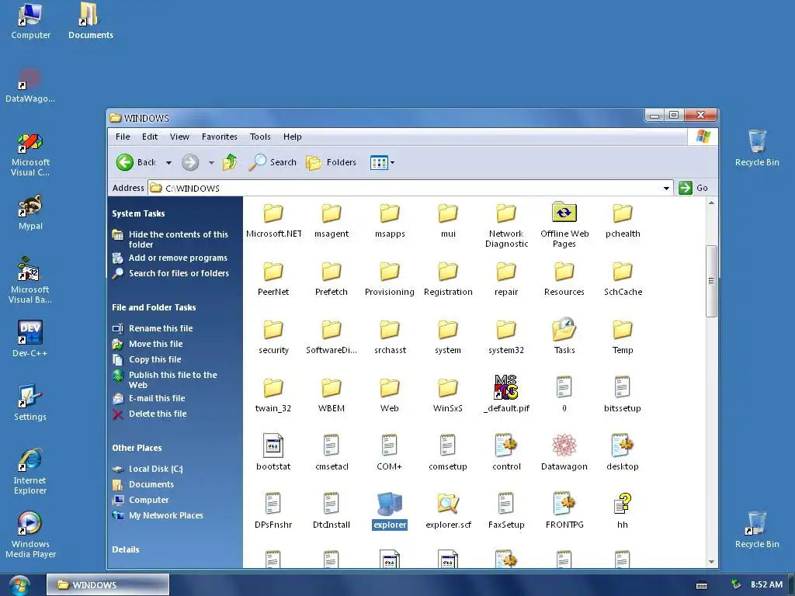The width and height of the screenshot is (795, 596).
Task: Click Copy this file task
Action: click(147, 359)
